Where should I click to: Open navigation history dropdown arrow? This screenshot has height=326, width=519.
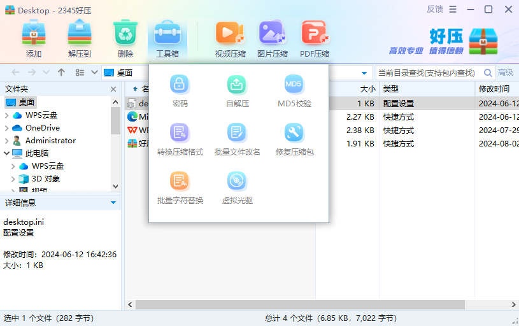46,73
